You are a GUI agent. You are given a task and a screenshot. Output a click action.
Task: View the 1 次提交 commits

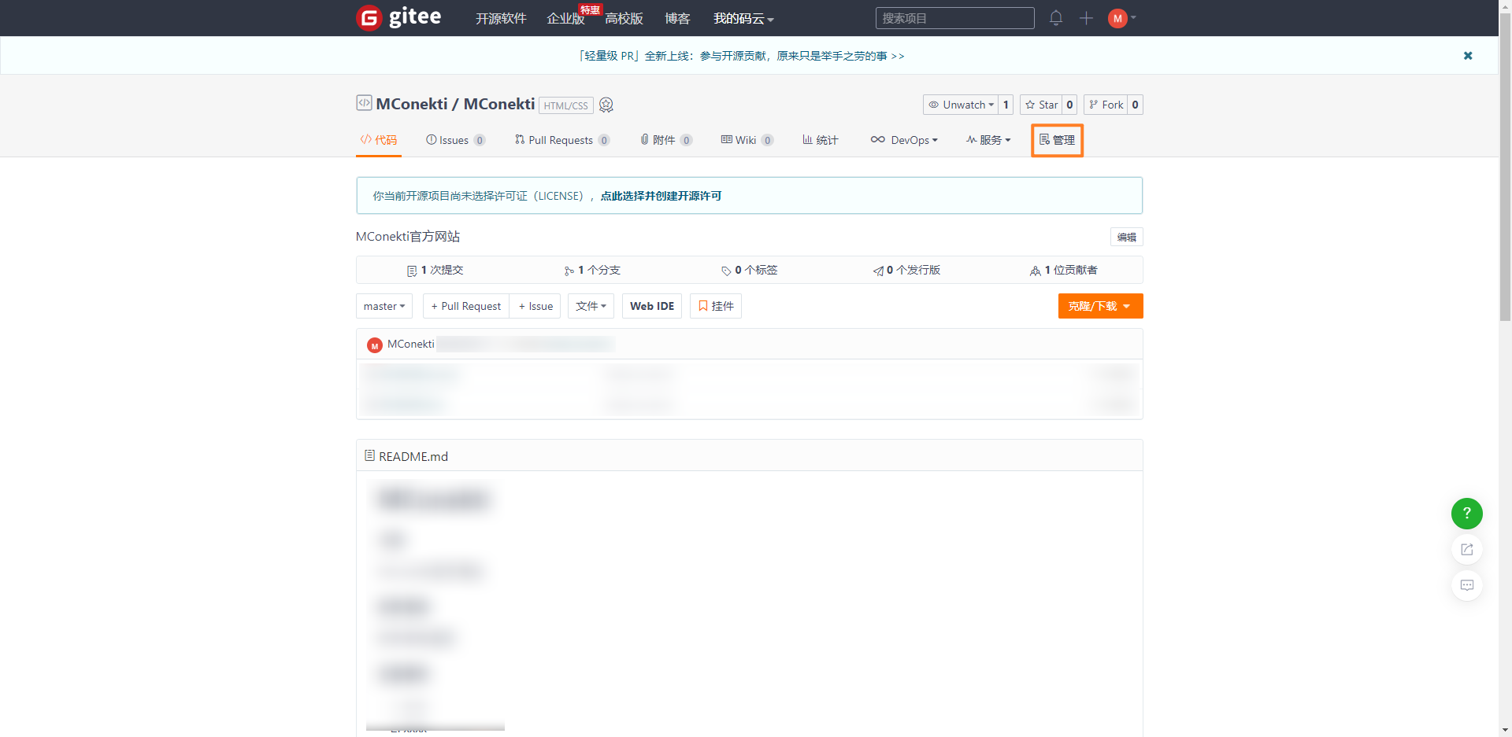pos(435,270)
